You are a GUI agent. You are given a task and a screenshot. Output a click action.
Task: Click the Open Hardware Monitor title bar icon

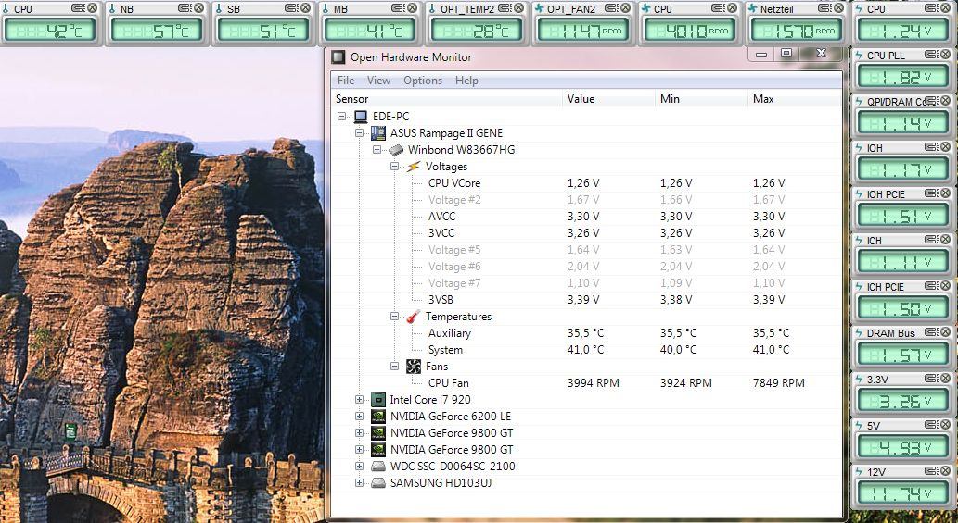click(x=338, y=57)
